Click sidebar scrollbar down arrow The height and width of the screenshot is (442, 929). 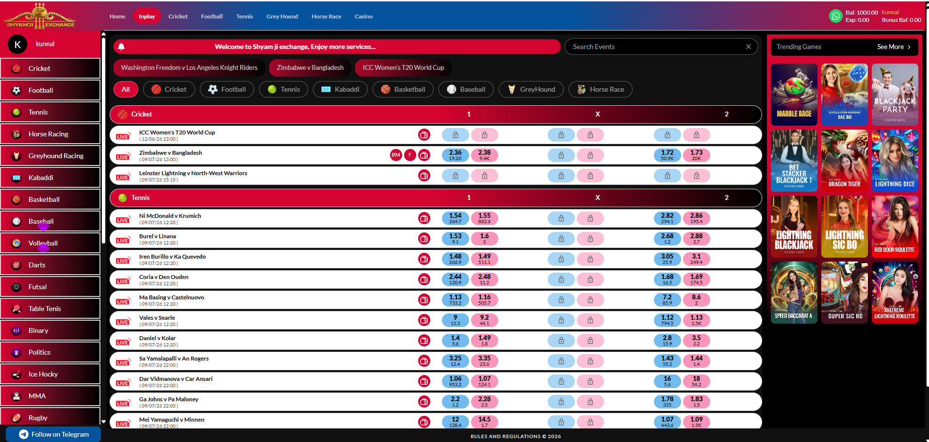click(x=103, y=422)
